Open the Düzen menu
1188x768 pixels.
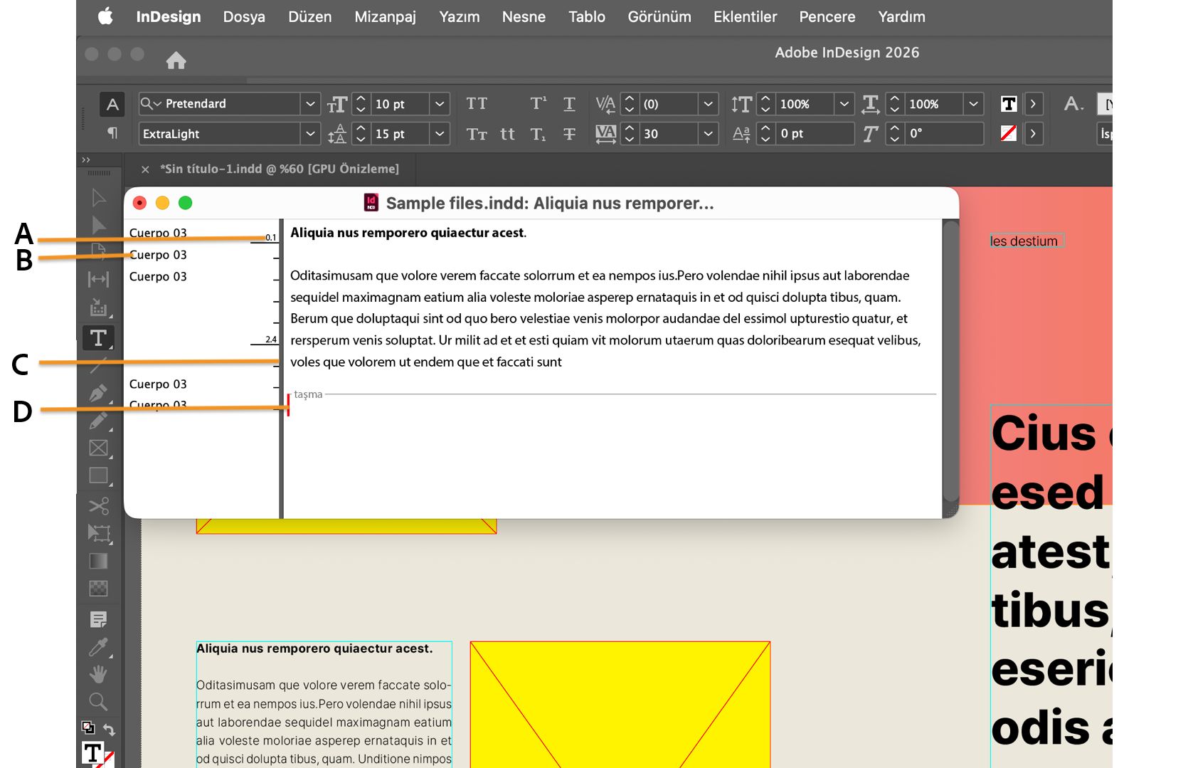point(310,16)
